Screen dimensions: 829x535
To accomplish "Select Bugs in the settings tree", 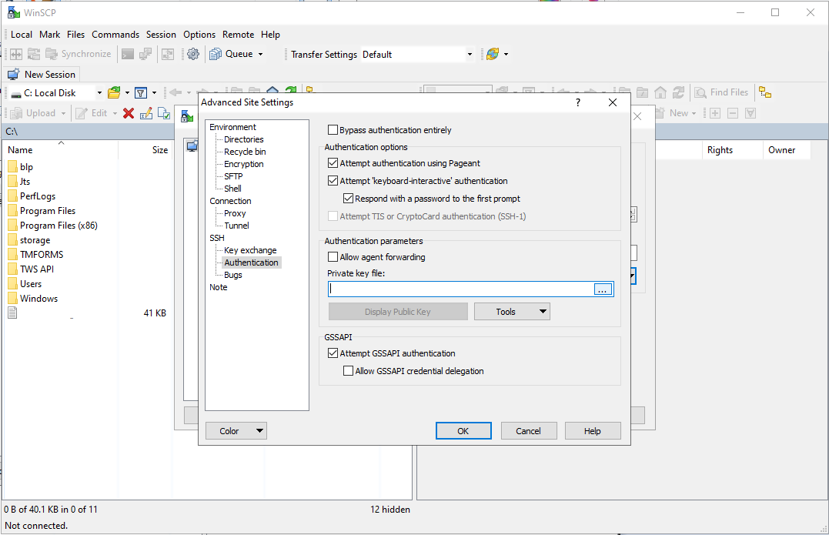I will click(x=232, y=275).
